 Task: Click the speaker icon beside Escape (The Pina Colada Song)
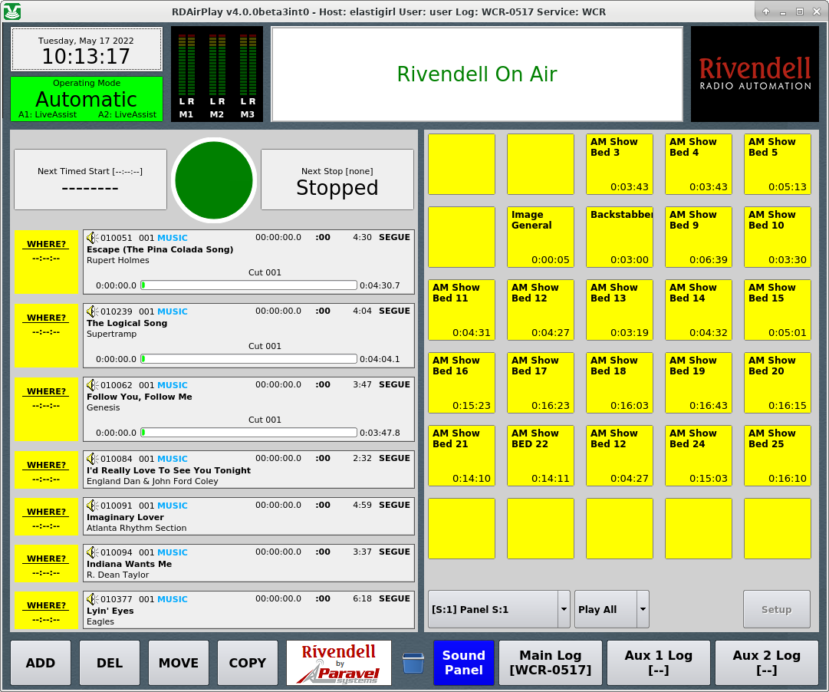coord(92,238)
